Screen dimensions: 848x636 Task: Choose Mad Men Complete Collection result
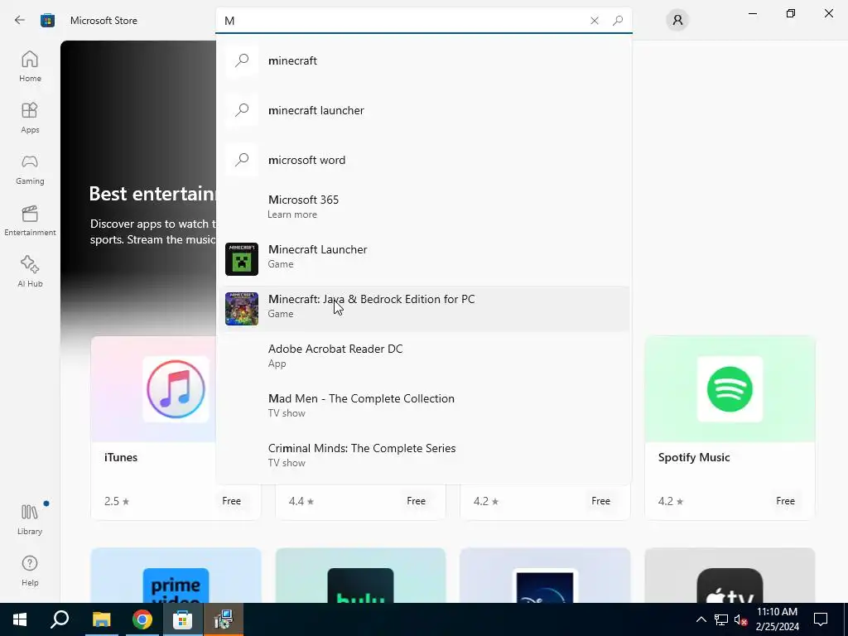click(x=423, y=406)
